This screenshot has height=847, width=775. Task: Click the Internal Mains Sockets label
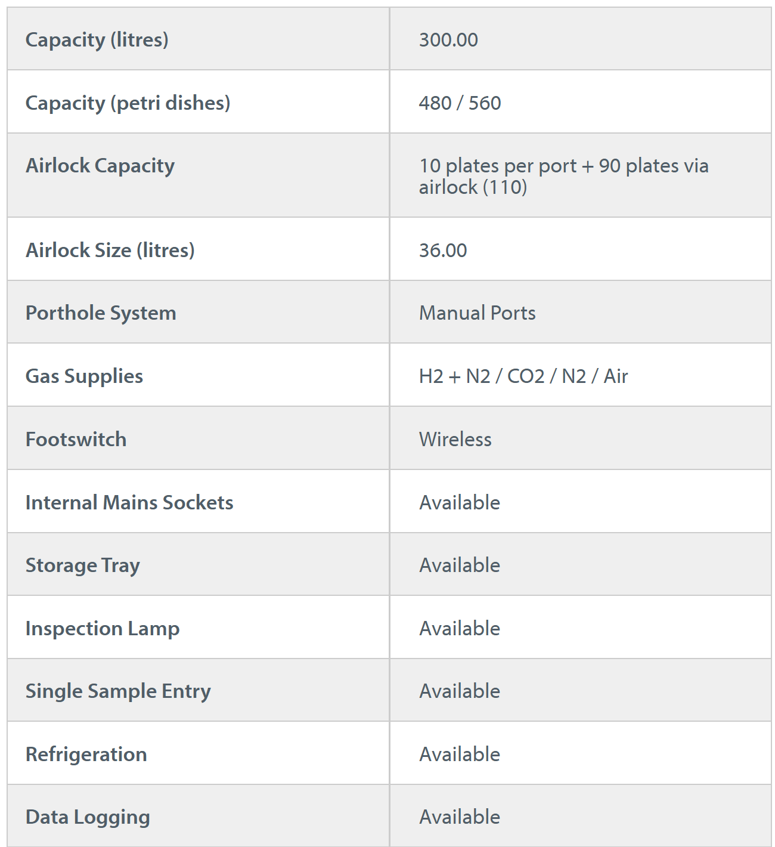point(129,503)
